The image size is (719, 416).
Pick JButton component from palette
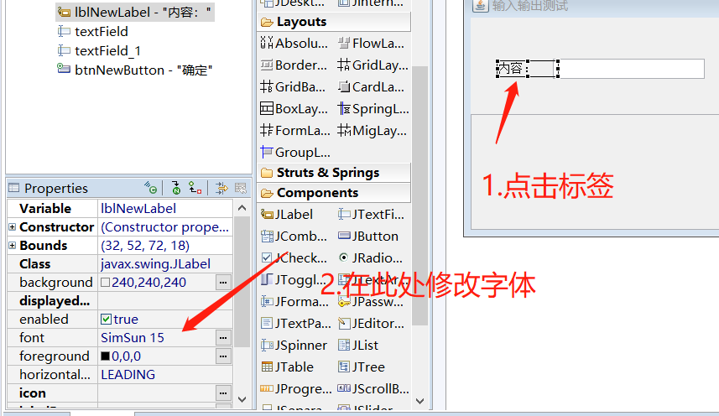(x=368, y=237)
